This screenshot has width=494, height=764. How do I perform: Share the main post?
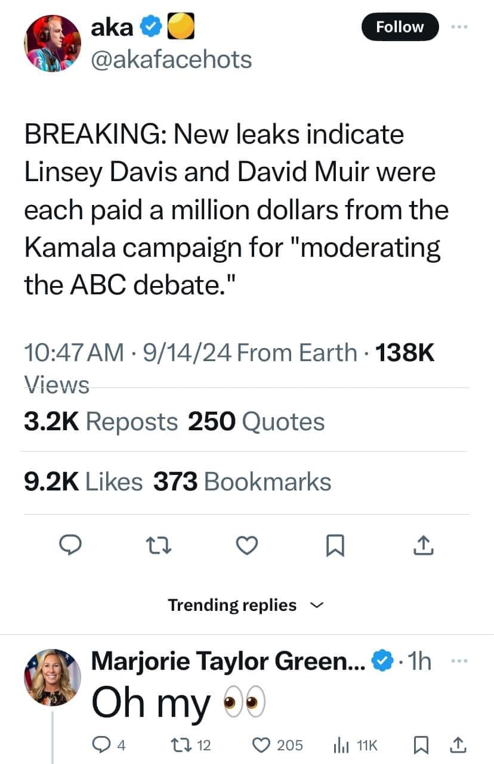pos(422,545)
